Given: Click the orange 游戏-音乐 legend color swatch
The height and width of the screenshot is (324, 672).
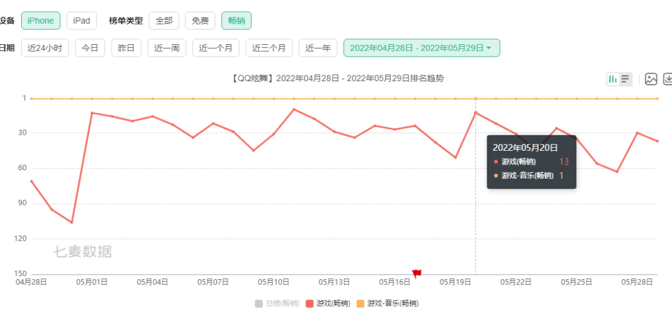Looking at the screenshot, I should coord(360,303).
